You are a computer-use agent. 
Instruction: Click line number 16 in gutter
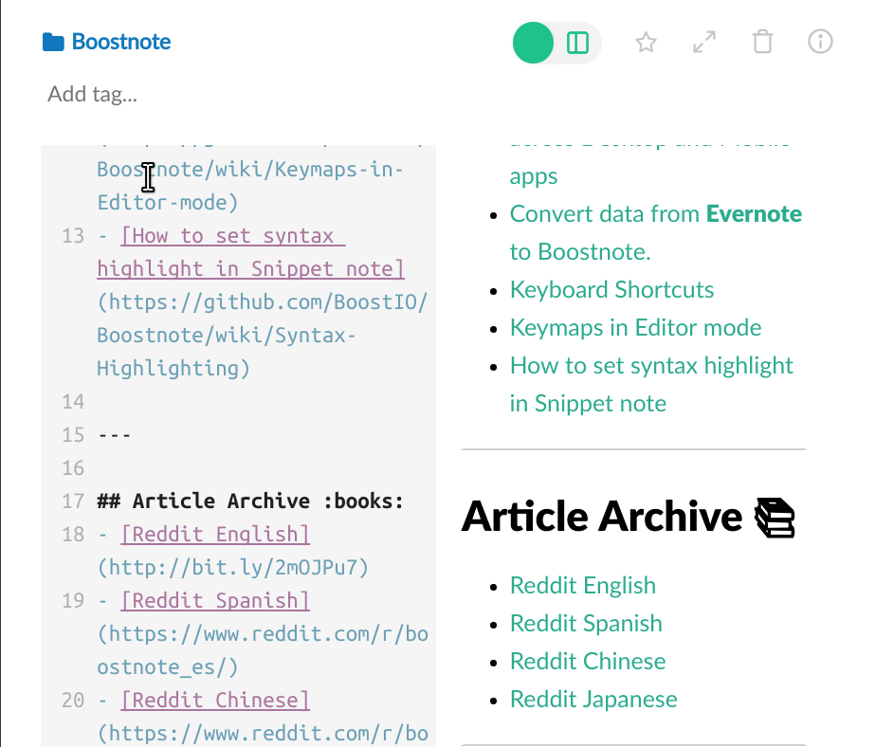(x=73, y=468)
